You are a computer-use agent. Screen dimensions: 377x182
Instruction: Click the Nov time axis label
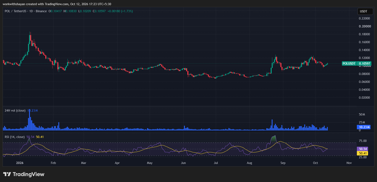[349, 163]
